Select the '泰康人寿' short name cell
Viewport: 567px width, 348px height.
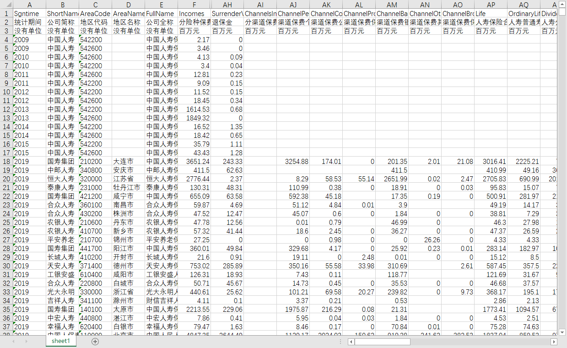(63, 187)
